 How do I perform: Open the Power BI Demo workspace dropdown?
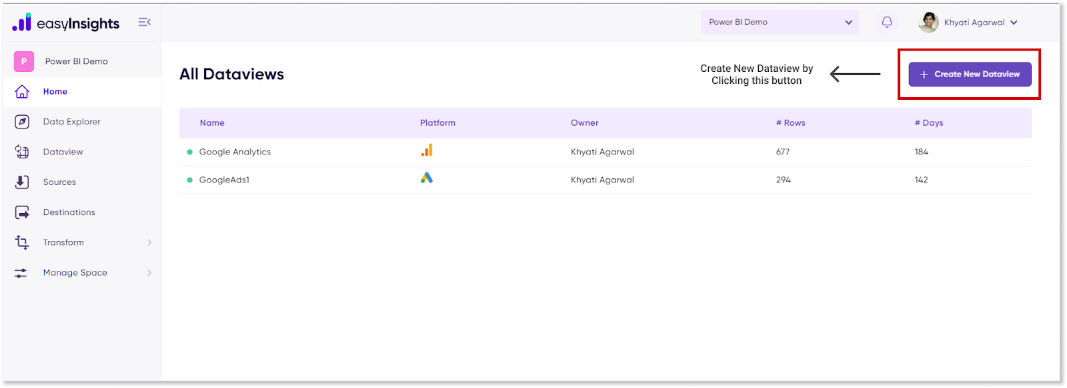[x=780, y=22]
